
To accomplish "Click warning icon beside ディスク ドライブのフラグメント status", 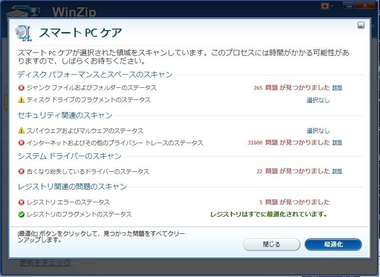I will click(x=21, y=99).
